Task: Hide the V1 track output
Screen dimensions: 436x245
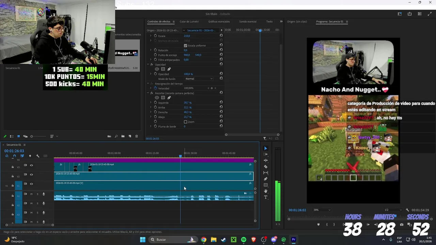Action: coord(31,184)
